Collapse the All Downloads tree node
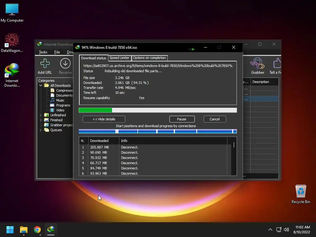This screenshot has height=237, width=316. coord(40,85)
